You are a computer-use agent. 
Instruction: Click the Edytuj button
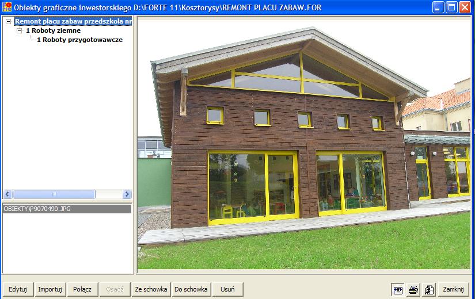tap(18, 289)
